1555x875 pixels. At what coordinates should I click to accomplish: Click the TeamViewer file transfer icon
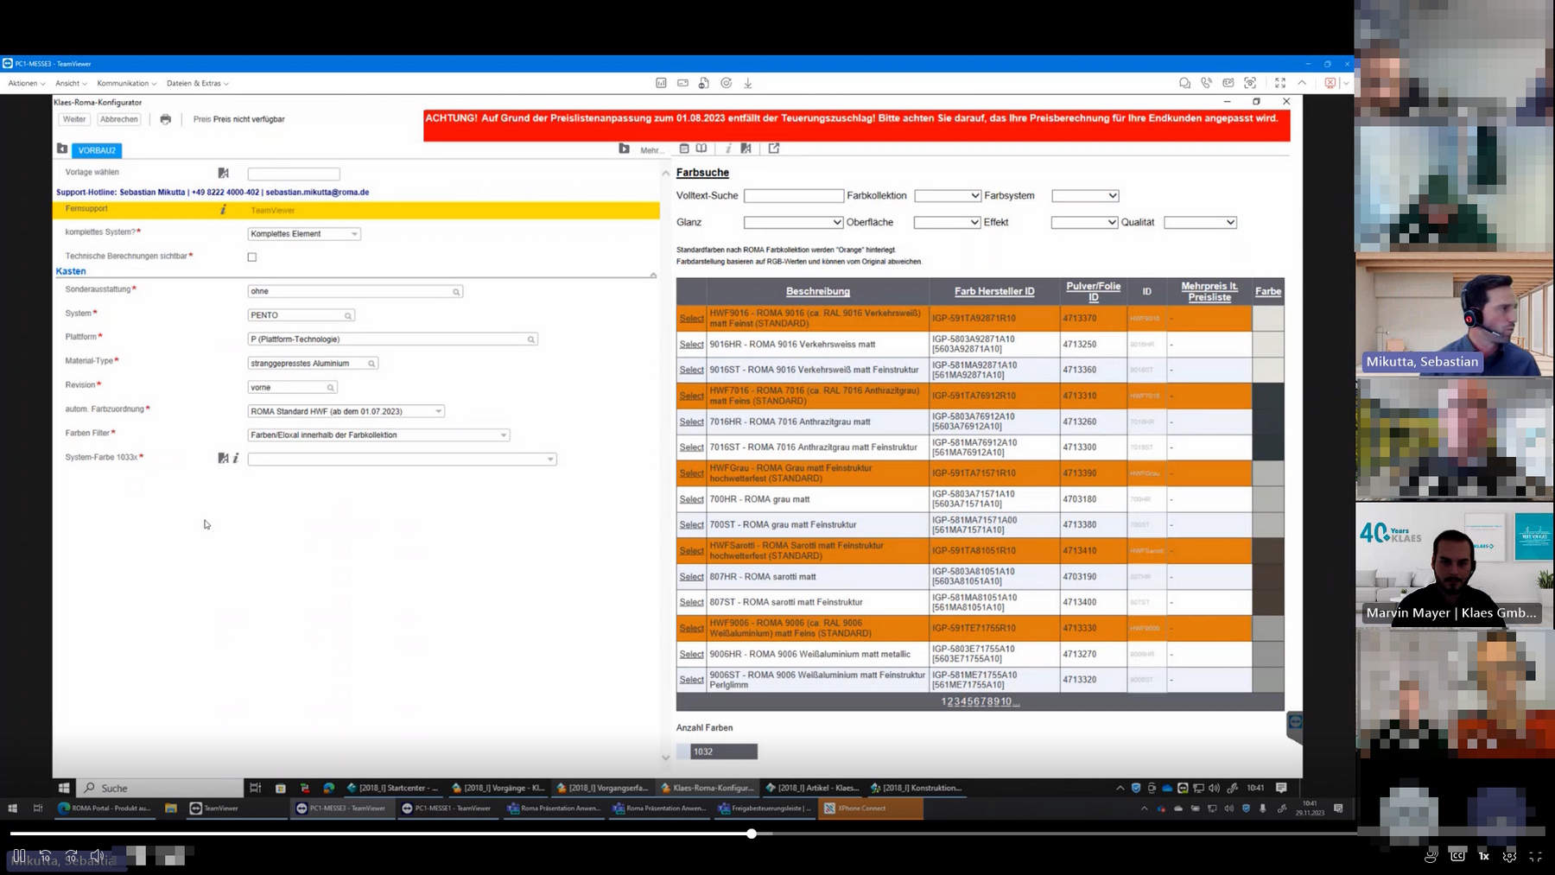point(704,83)
